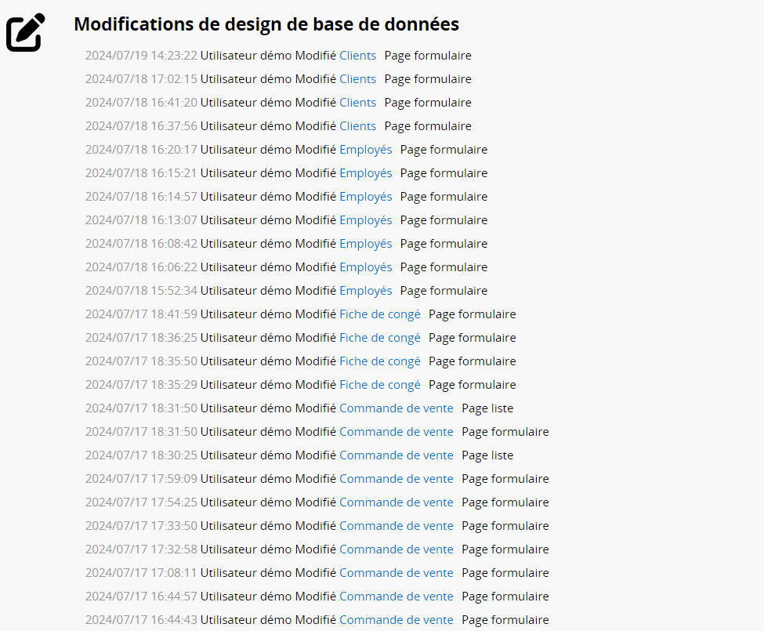This screenshot has width=764, height=631.
Task: Click the Employés link logged at 16:15:21
Action: point(365,173)
